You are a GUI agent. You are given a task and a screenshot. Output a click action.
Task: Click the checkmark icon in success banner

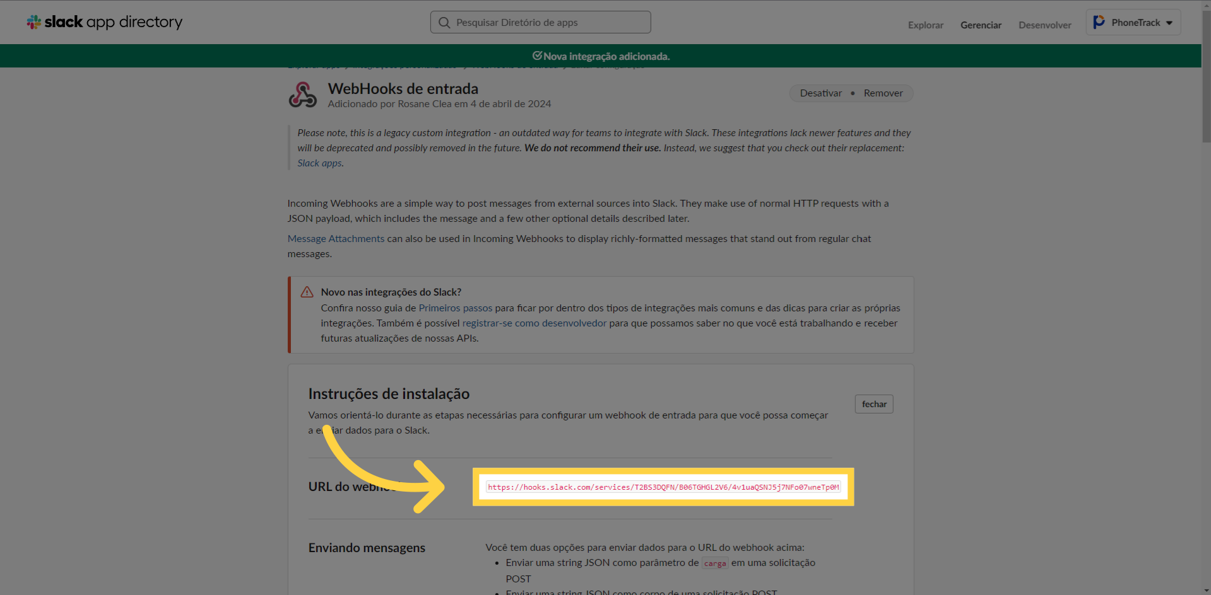537,55
